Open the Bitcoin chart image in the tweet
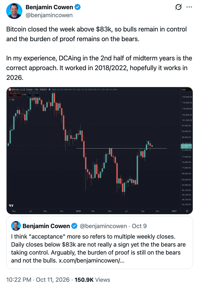The width and height of the screenshot is (198, 289). [x=99, y=150]
